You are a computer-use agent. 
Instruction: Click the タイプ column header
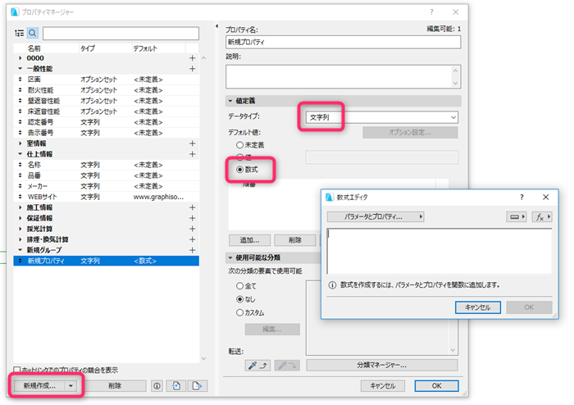105,48
